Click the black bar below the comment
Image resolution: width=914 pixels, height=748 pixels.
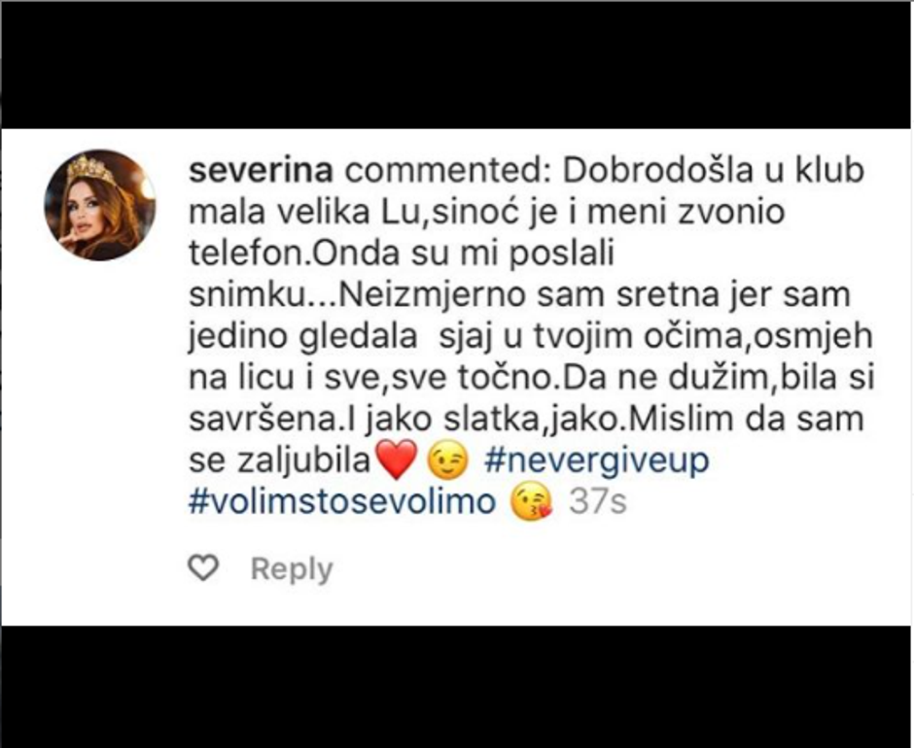coord(457,687)
